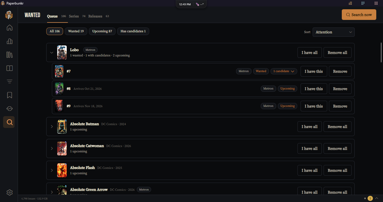The width and height of the screenshot is (383, 202).
Task: Click the Metron tag beside Absolute Green Arrow
Action: pyautogui.click(x=144, y=190)
